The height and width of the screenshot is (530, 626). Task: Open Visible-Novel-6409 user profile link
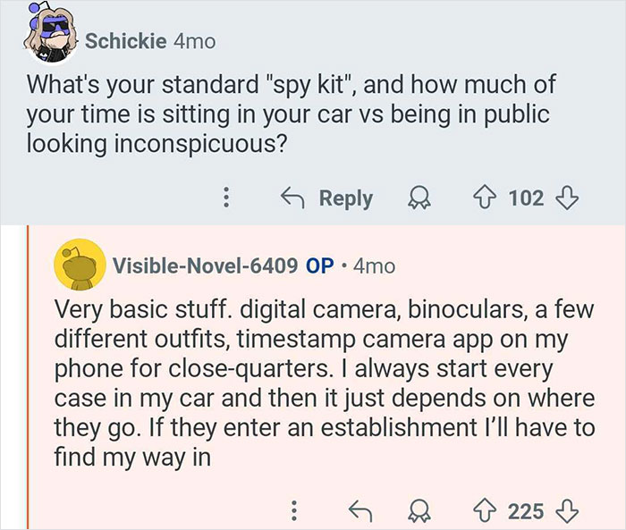(205, 265)
